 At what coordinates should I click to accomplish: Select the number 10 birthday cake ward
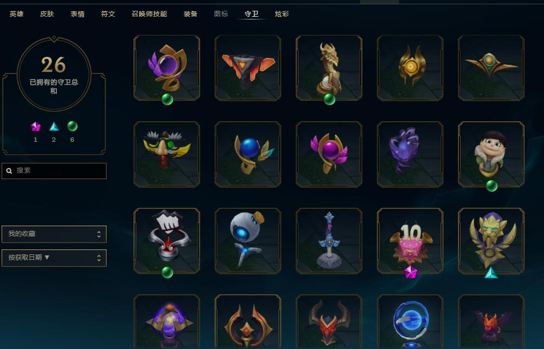tap(410, 241)
